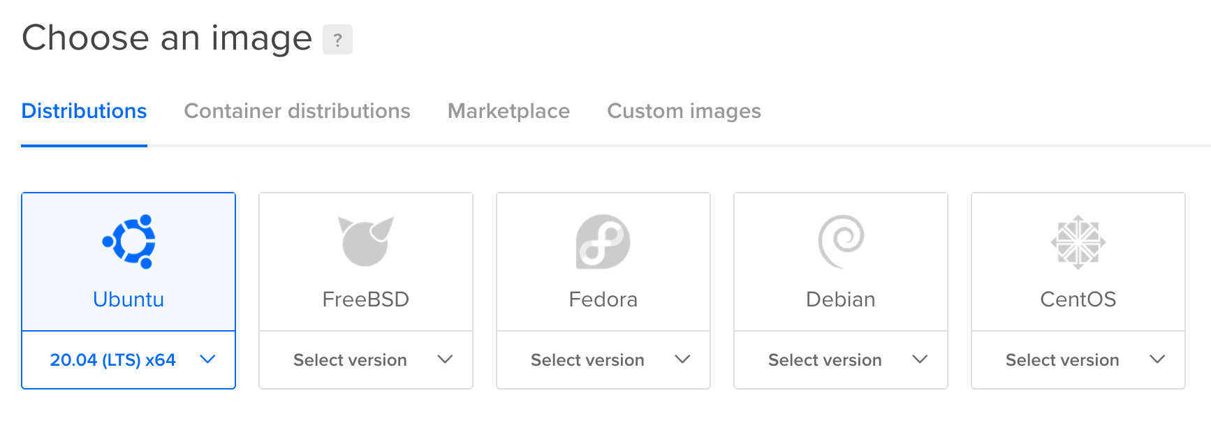1211x423 pixels.
Task: Select the Custom images tab
Action: click(x=684, y=111)
